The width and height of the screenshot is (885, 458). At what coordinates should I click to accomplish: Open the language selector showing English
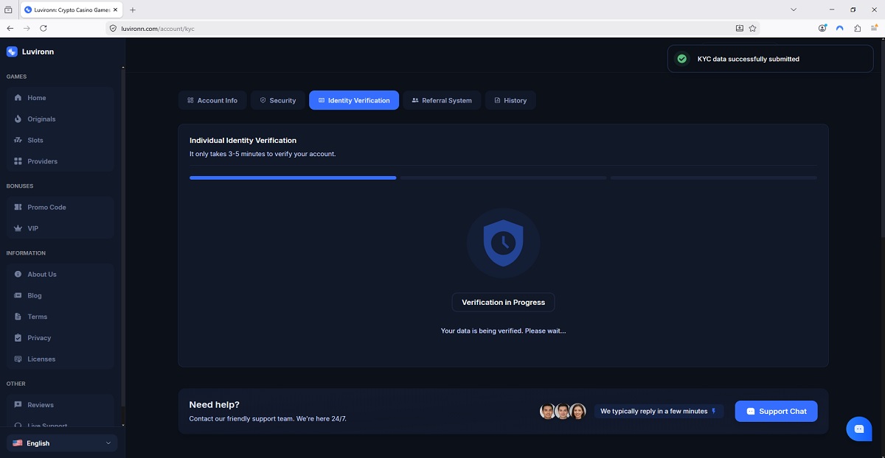62,443
